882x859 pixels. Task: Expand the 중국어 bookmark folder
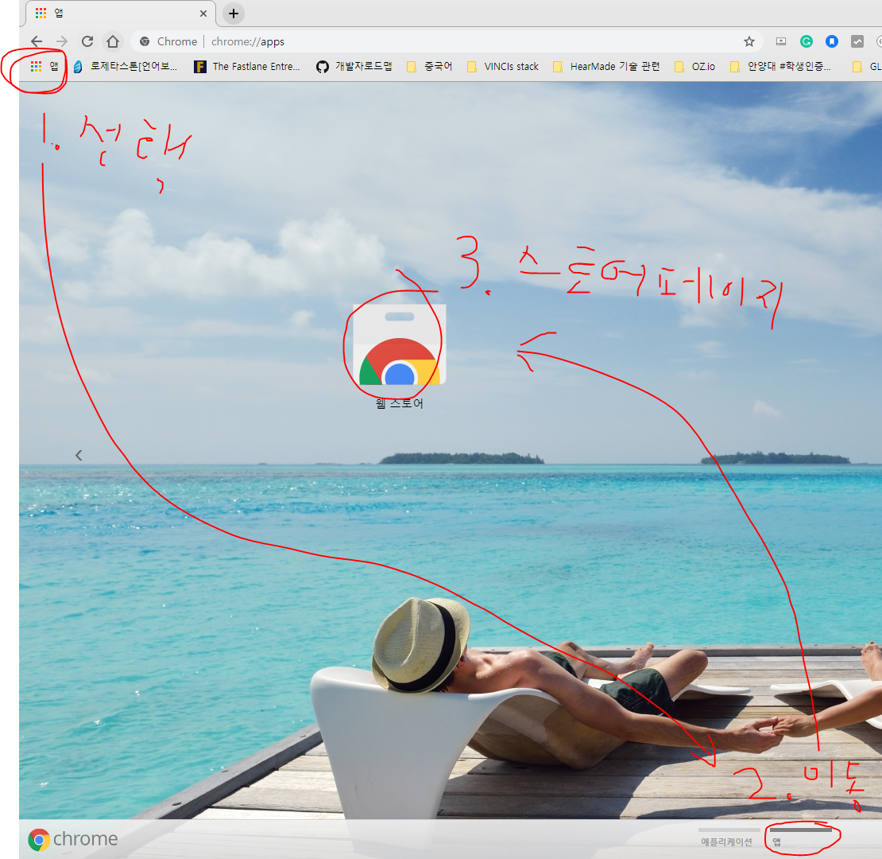(429, 67)
